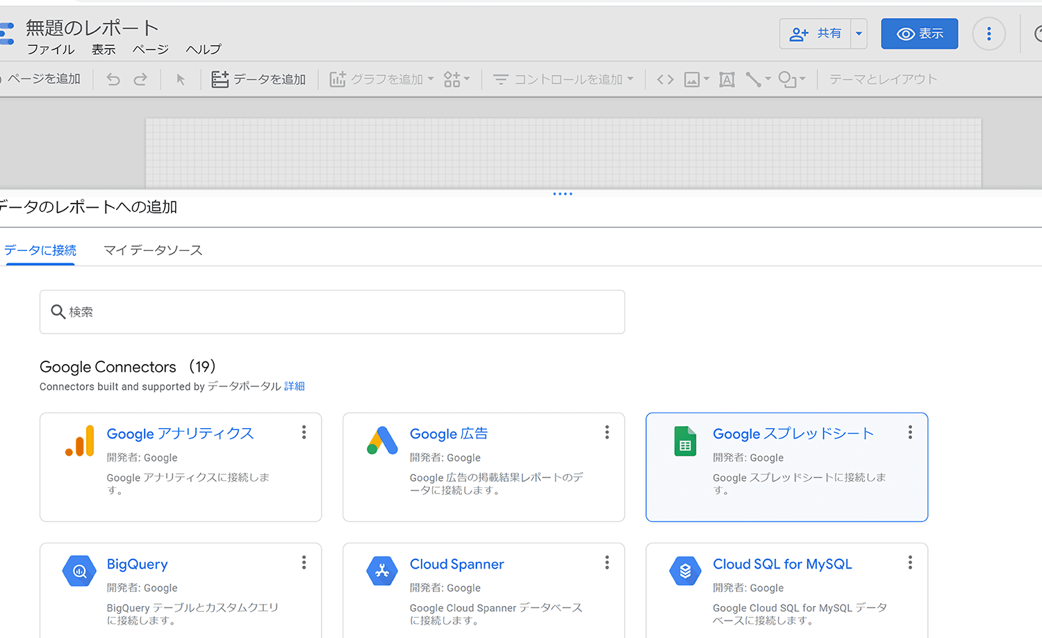Click the gridded report canvas
The height and width of the screenshot is (638, 1042).
click(563, 153)
